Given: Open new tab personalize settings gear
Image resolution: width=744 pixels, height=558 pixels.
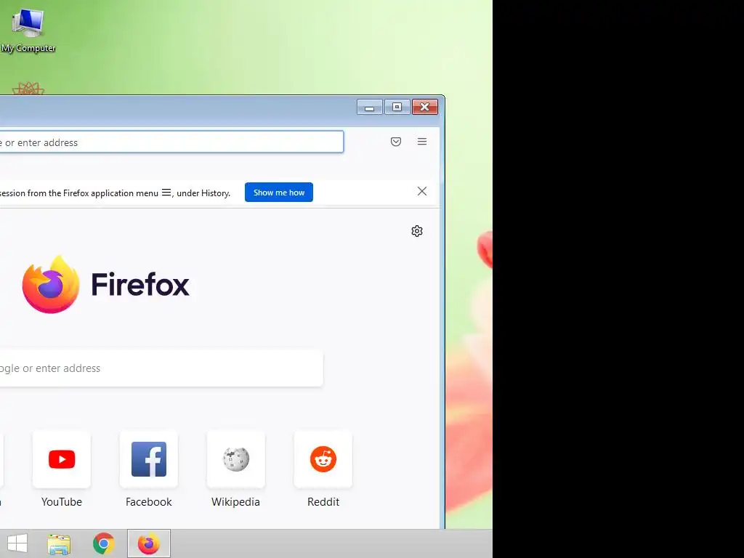Looking at the screenshot, I should point(416,231).
